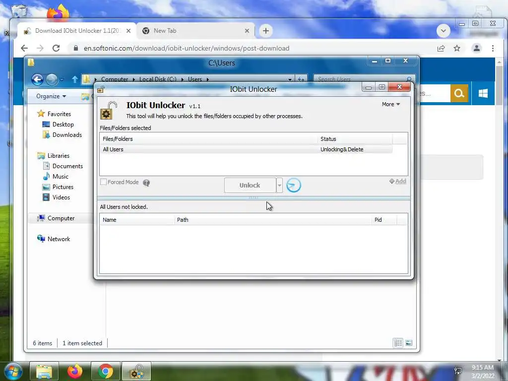The height and width of the screenshot is (381, 508).
Task: Click the Unlock button
Action: 250,186
